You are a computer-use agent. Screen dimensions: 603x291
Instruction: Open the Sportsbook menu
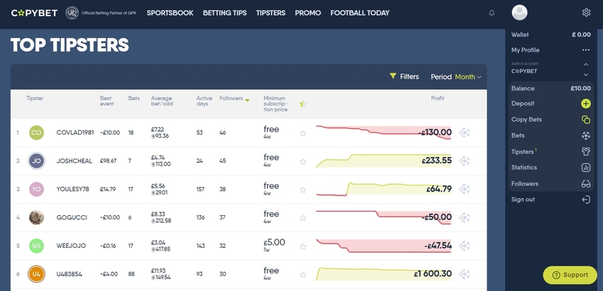click(x=170, y=13)
